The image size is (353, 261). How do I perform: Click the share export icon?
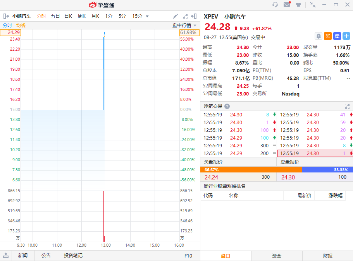(x=6, y=255)
